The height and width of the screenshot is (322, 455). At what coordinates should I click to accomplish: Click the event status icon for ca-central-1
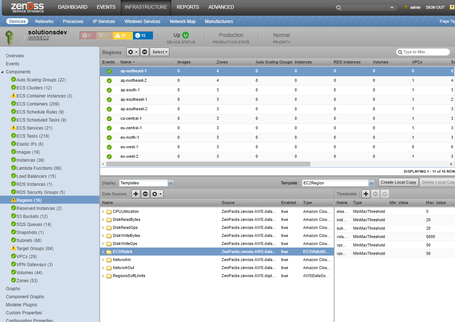pyautogui.click(x=109, y=119)
